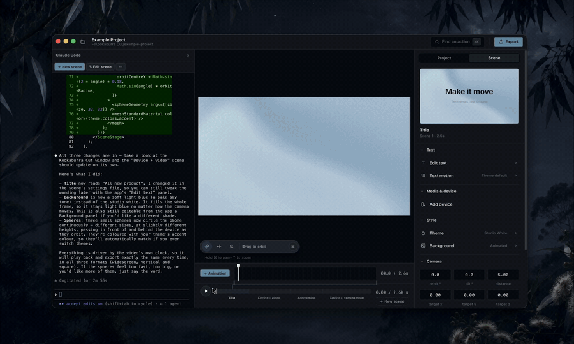Dismiss the Drag to orbit toolbar
Screen dimensions: 574x344
pyautogui.click(x=293, y=247)
